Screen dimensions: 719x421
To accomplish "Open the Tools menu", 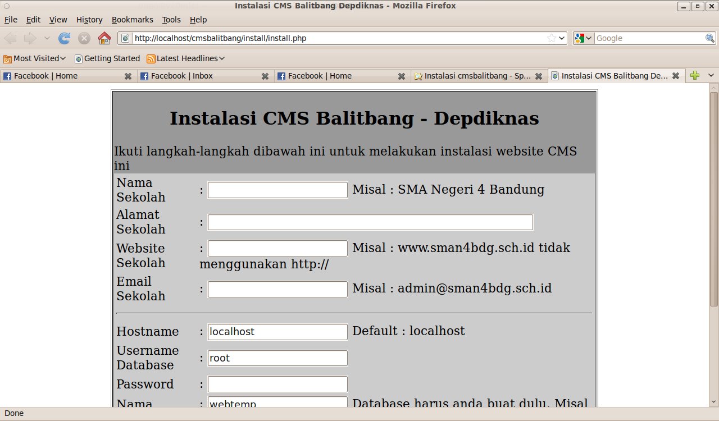I will coord(171,20).
